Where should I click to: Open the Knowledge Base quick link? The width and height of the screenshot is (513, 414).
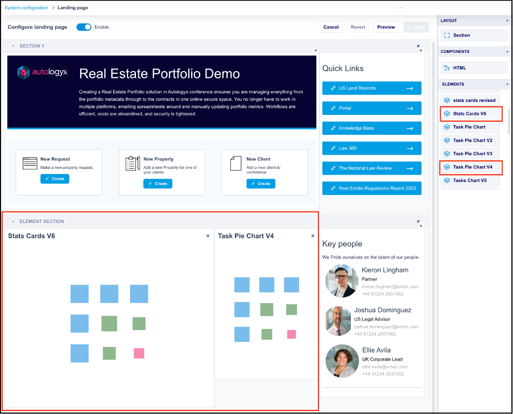point(371,128)
